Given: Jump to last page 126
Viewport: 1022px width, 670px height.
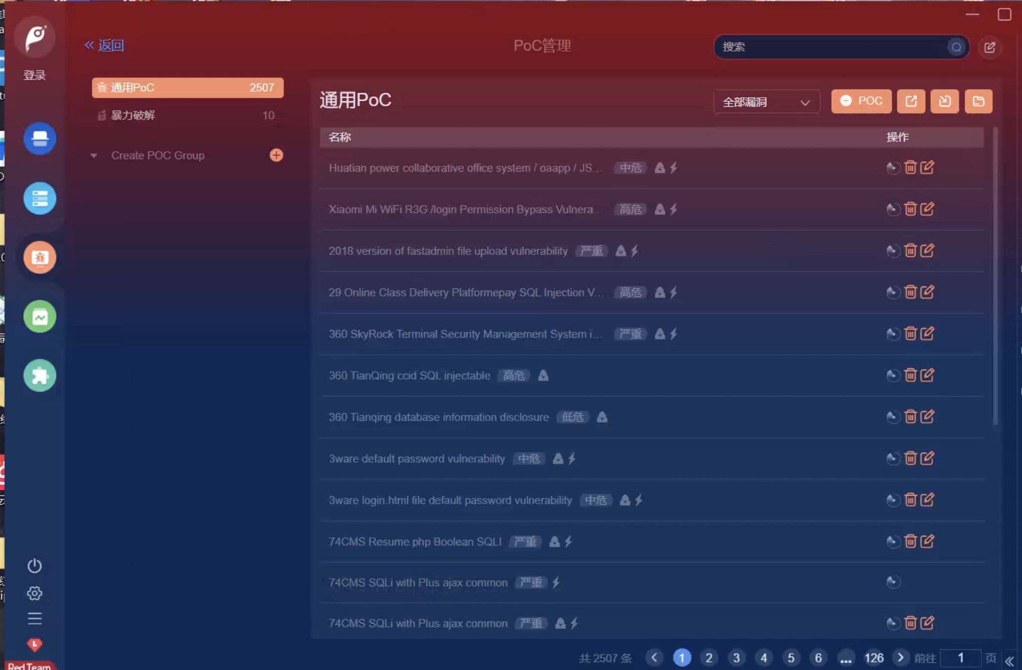Looking at the screenshot, I should coord(874,657).
